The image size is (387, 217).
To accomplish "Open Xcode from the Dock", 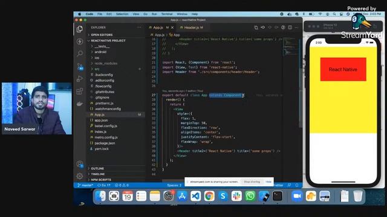I will pos(264,196).
